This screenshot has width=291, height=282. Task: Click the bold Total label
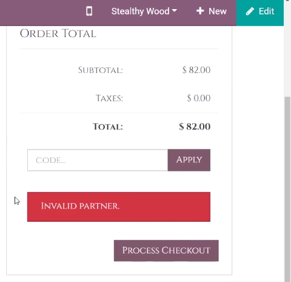108,127
